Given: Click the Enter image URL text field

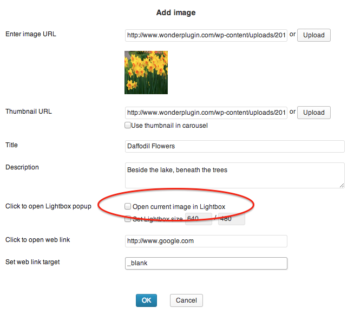Looking at the screenshot, I should 206,35.
